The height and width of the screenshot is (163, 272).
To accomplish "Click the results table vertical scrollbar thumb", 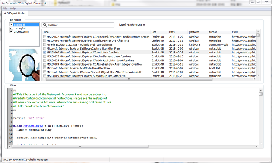I will click(x=258, y=35).
